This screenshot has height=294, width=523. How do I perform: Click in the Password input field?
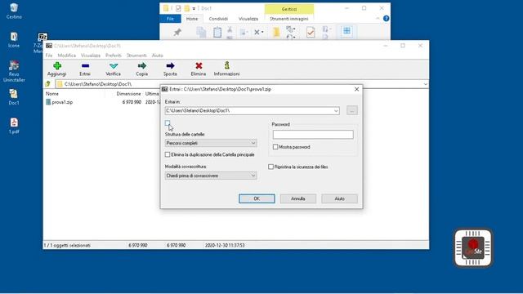coord(313,134)
